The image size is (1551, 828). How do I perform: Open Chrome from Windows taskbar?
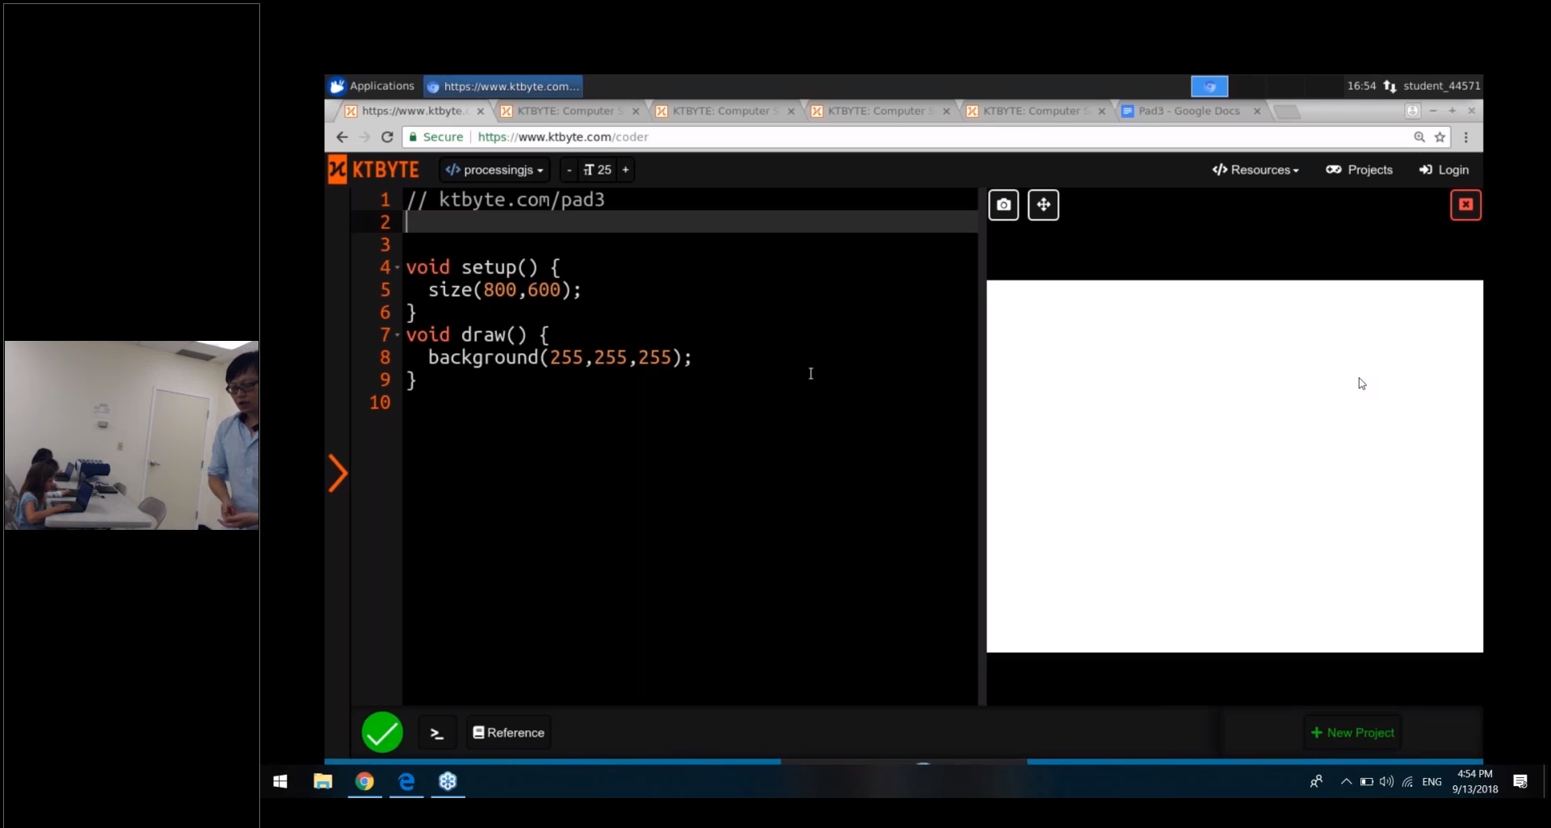pyautogui.click(x=365, y=781)
